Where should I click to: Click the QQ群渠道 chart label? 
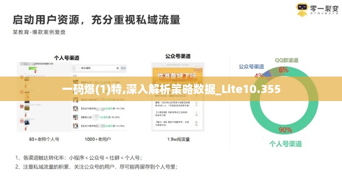(x=287, y=60)
